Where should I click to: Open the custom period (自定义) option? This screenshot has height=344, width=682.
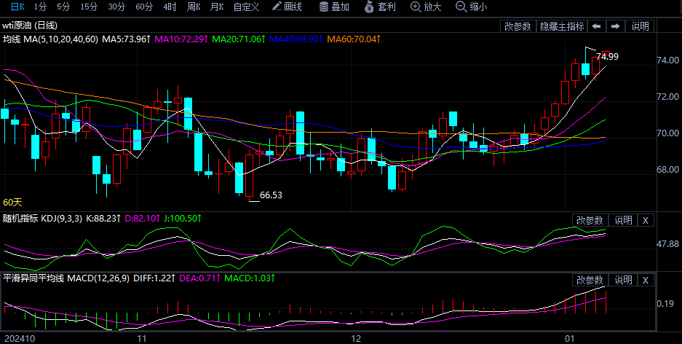pyautogui.click(x=246, y=7)
